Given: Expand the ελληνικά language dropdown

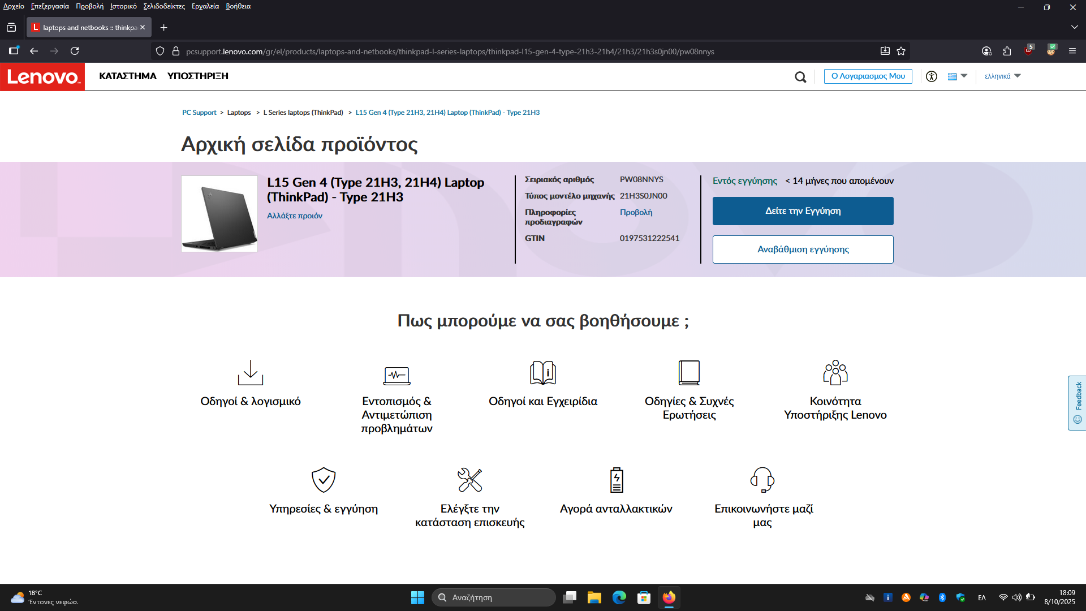Looking at the screenshot, I should pyautogui.click(x=1002, y=76).
